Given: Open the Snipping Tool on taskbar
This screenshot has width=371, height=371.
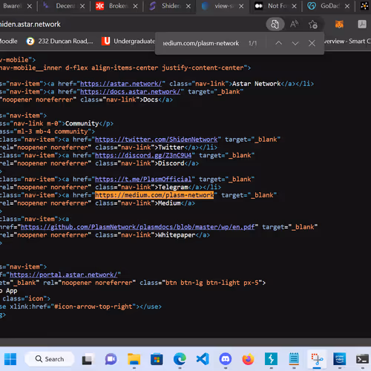Looking at the screenshot, I should [317, 359].
